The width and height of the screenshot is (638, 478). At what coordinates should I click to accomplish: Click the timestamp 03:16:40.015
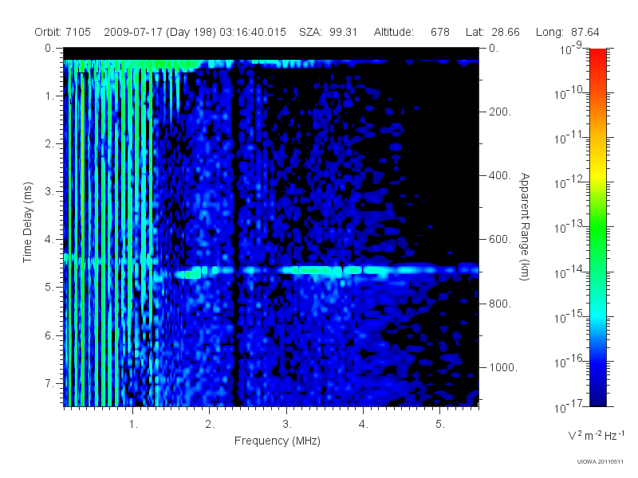point(253,32)
